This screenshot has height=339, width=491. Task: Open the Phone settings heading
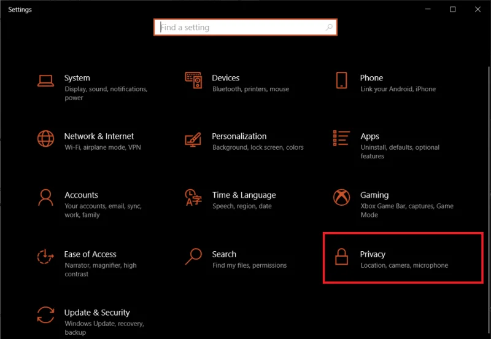[x=371, y=78]
